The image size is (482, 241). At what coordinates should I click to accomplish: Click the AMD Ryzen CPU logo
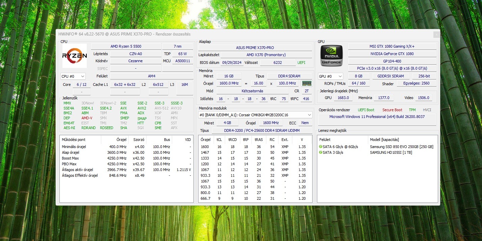[75, 56]
